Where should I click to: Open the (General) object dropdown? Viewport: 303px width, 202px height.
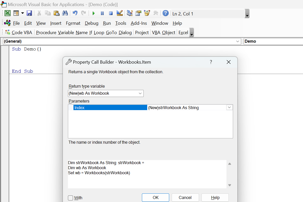(x=122, y=41)
